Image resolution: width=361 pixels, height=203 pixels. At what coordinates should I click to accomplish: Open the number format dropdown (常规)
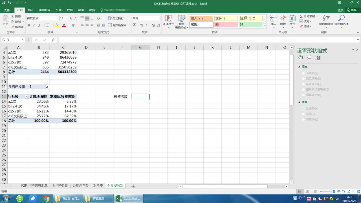[159, 18]
